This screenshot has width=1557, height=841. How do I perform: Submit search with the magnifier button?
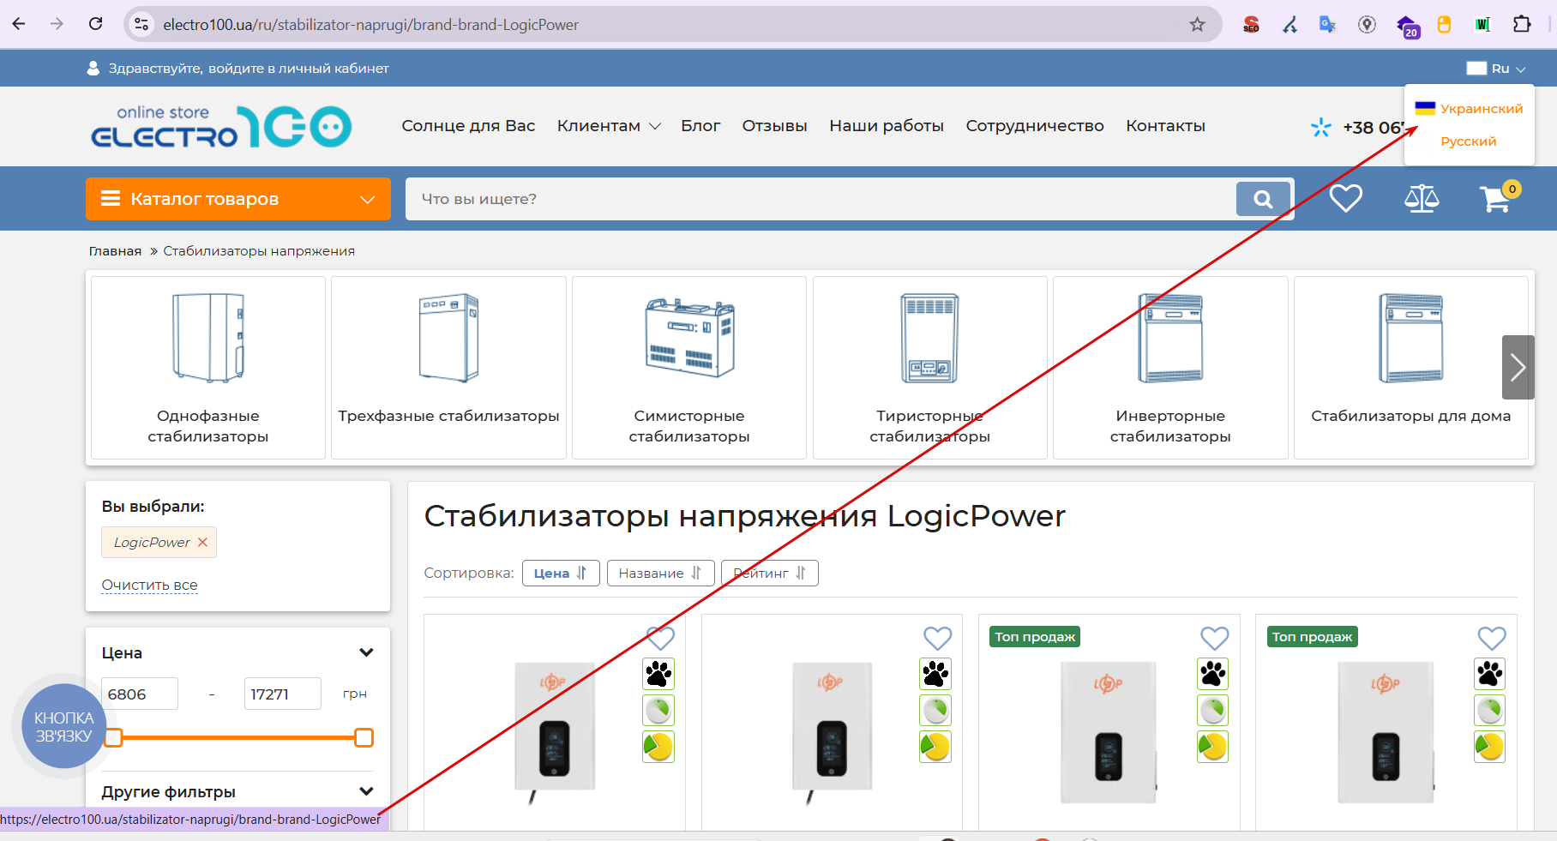point(1263,199)
